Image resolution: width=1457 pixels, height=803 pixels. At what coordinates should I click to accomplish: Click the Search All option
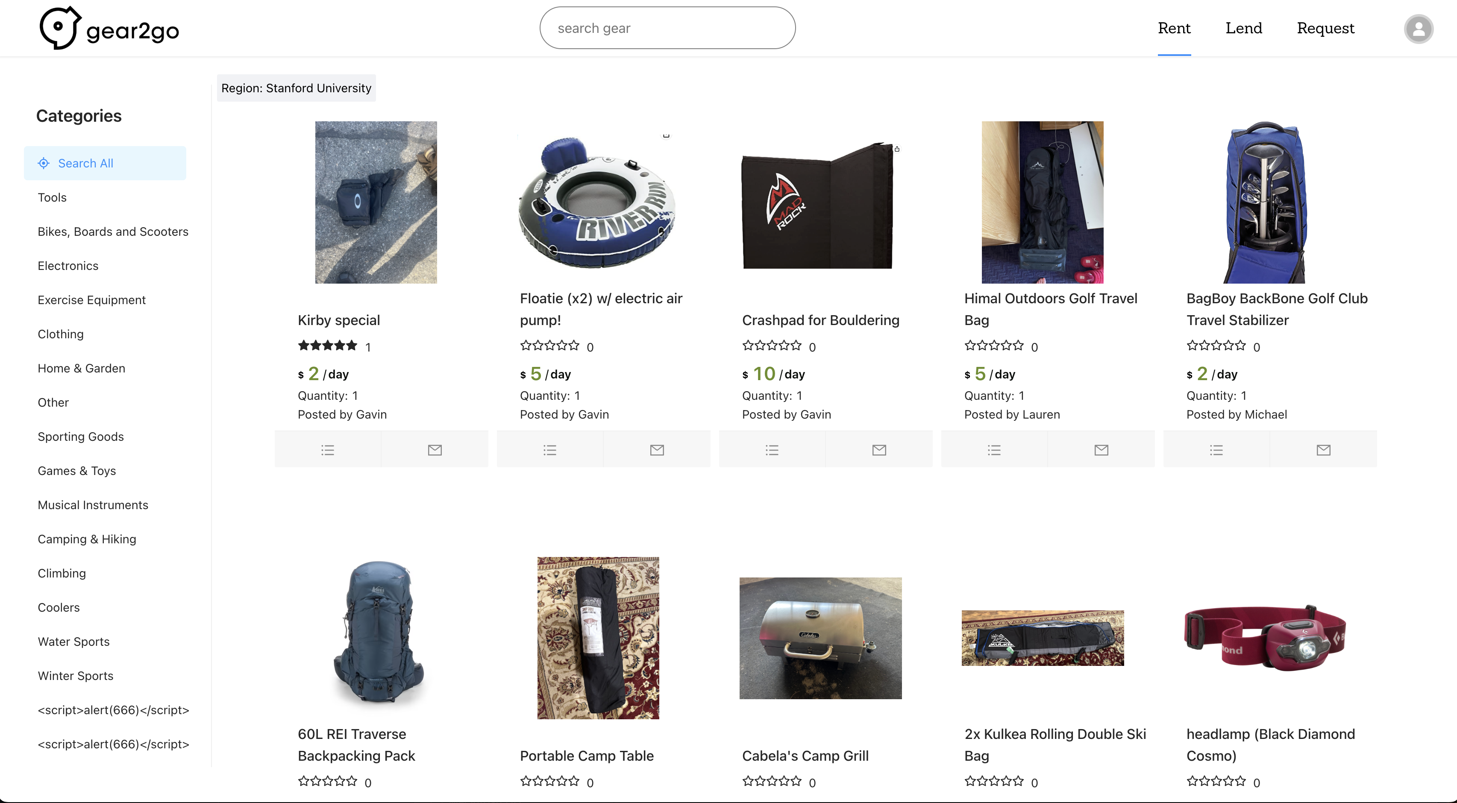(x=85, y=163)
